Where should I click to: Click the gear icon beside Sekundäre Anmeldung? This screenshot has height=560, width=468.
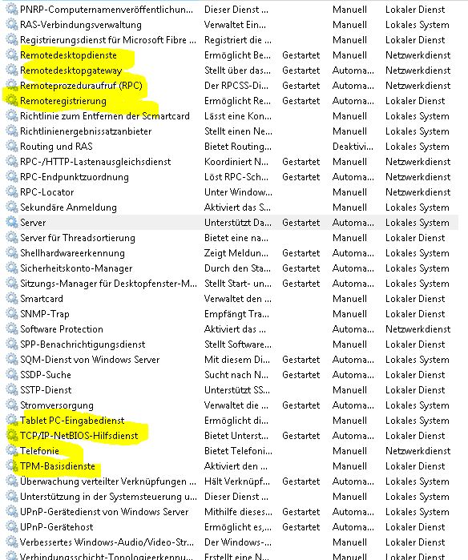point(11,207)
